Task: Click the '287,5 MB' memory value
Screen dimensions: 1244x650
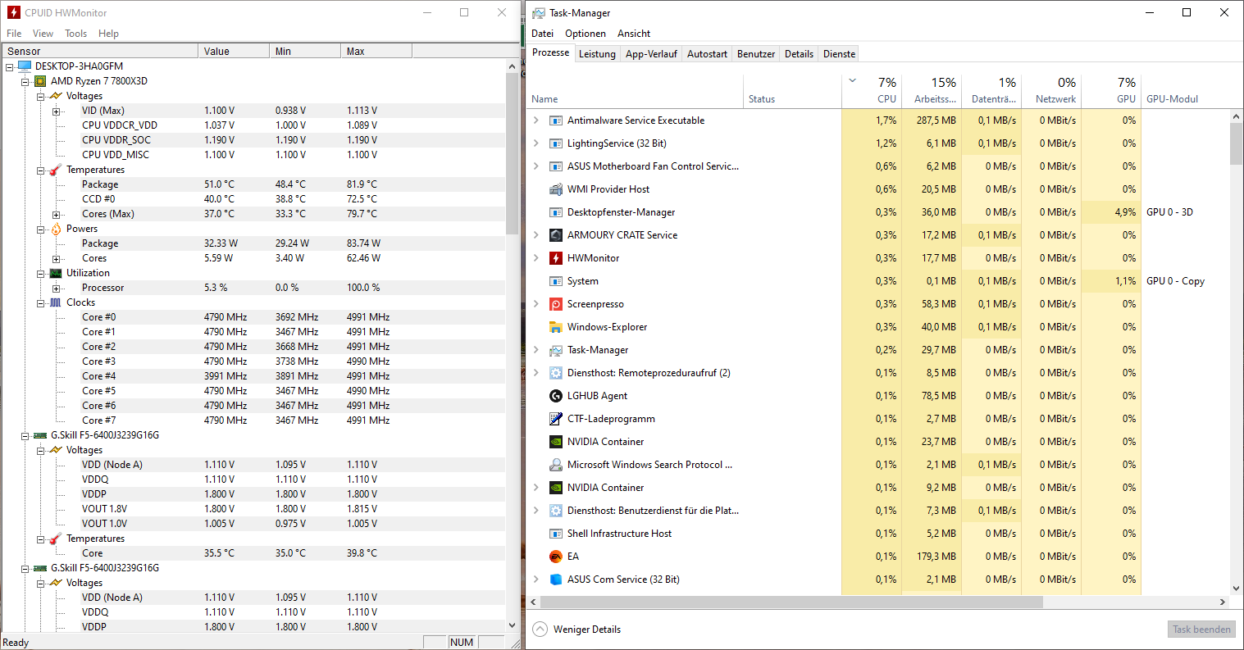Action: 936,120
